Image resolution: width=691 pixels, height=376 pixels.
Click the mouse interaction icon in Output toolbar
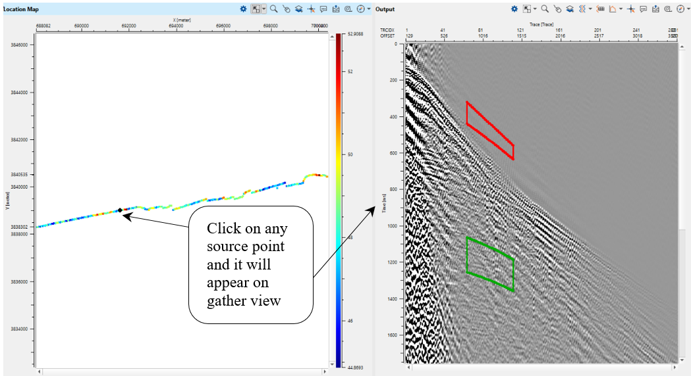tap(557, 9)
